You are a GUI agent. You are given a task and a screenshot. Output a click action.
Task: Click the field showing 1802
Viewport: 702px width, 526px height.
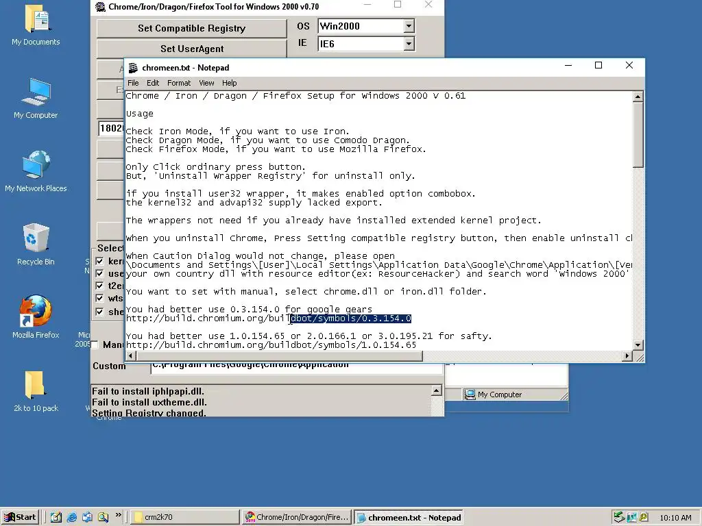click(111, 128)
